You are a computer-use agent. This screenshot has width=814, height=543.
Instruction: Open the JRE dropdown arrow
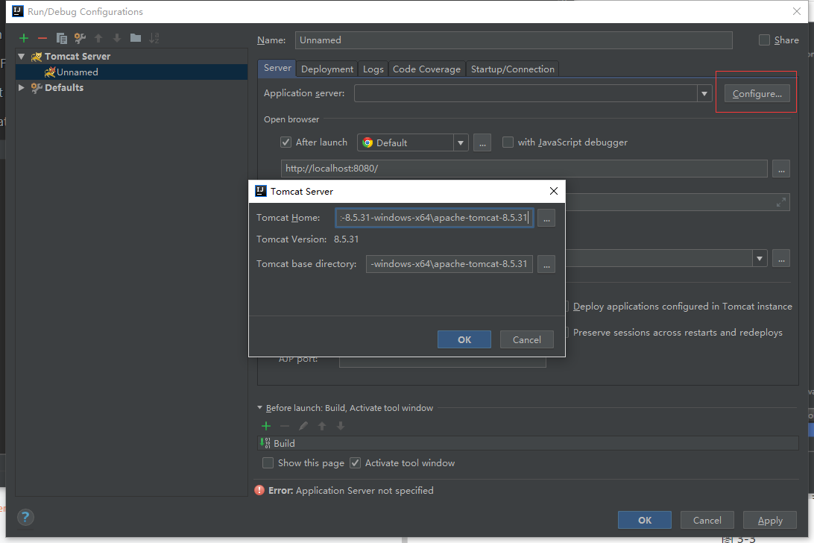[x=760, y=259]
